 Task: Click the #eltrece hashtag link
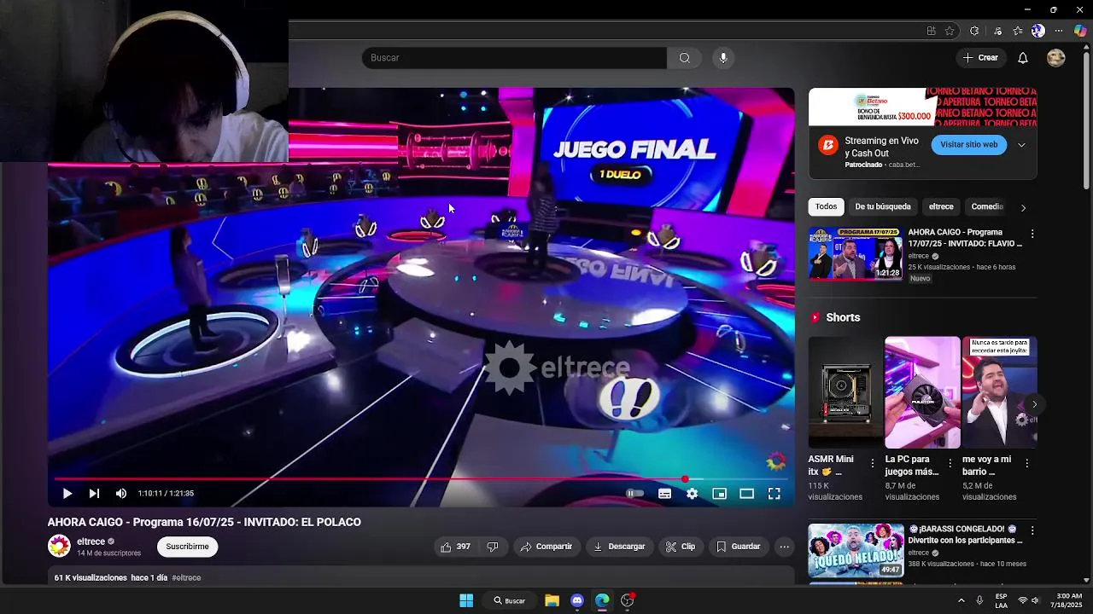(x=186, y=577)
